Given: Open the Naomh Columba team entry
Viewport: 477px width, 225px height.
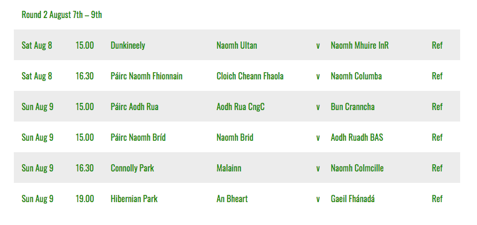Looking at the screenshot, I should pyautogui.click(x=356, y=76).
